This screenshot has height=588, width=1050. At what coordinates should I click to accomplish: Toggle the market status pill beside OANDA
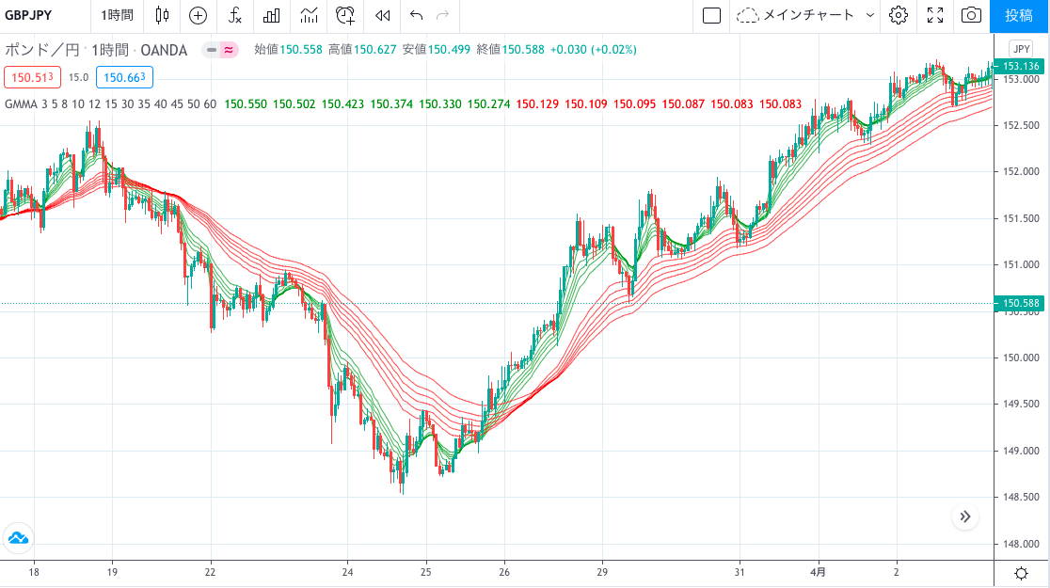tap(220, 50)
